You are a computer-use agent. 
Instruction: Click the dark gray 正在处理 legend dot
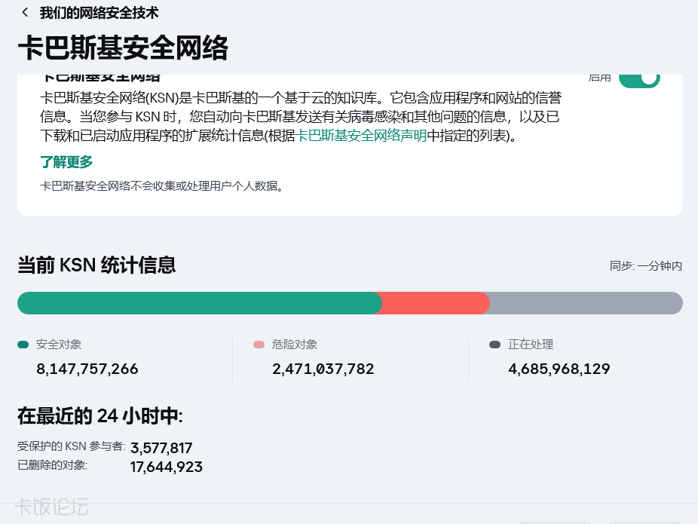(x=494, y=345)
